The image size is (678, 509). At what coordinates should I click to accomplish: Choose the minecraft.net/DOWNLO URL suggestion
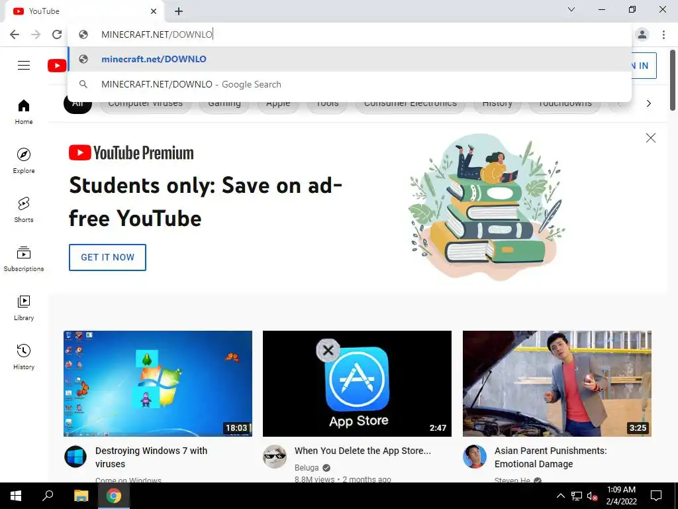(350, 59)
